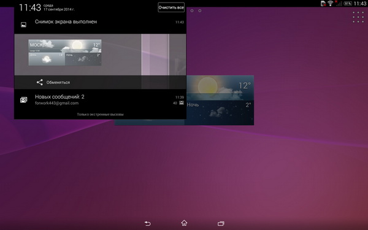Select the second home screen page dot
368x230 pixels.
click(x=200, y=10)
